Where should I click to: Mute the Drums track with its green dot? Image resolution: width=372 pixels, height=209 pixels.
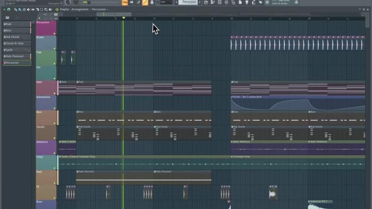(54, 48)
